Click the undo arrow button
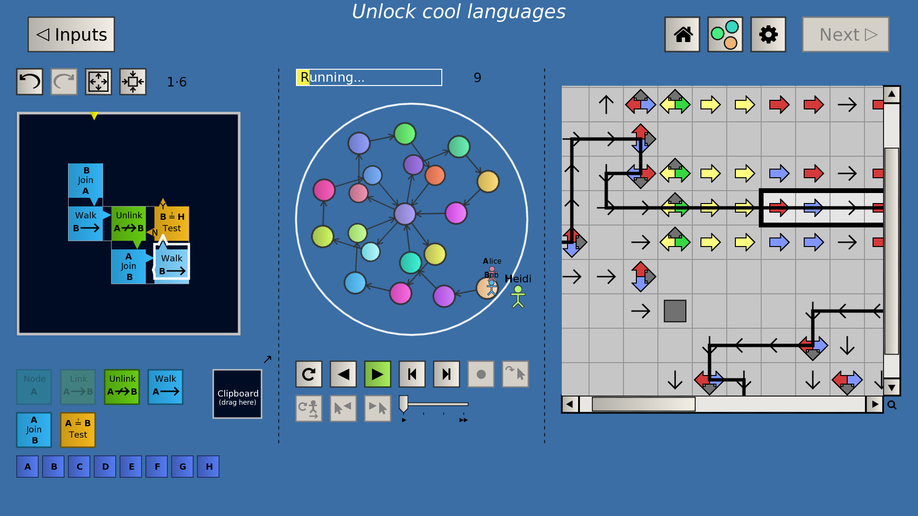 click(30, 82)
